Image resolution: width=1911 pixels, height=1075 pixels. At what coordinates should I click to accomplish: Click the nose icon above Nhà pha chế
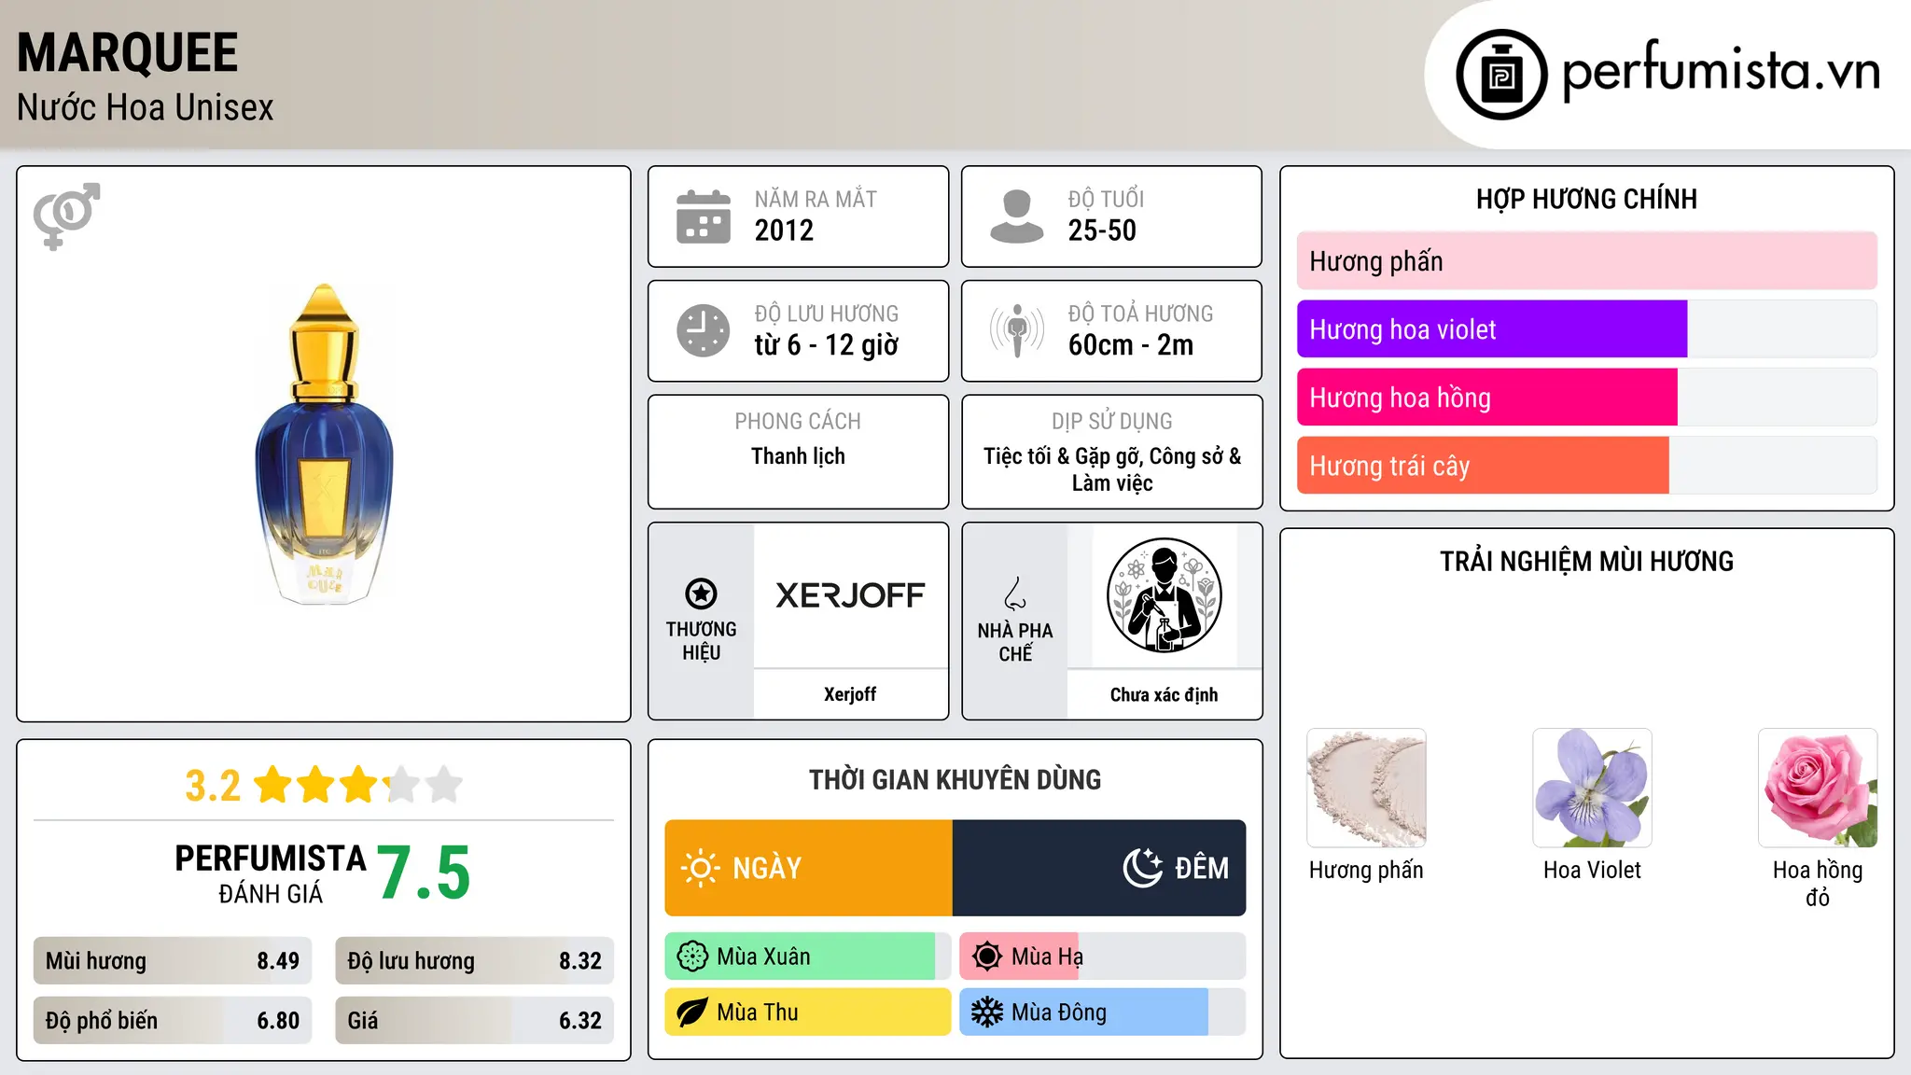[1015, 593]
